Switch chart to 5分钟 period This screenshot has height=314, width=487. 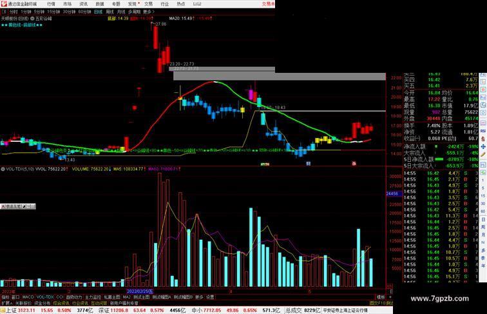click(x=39, y=12)
